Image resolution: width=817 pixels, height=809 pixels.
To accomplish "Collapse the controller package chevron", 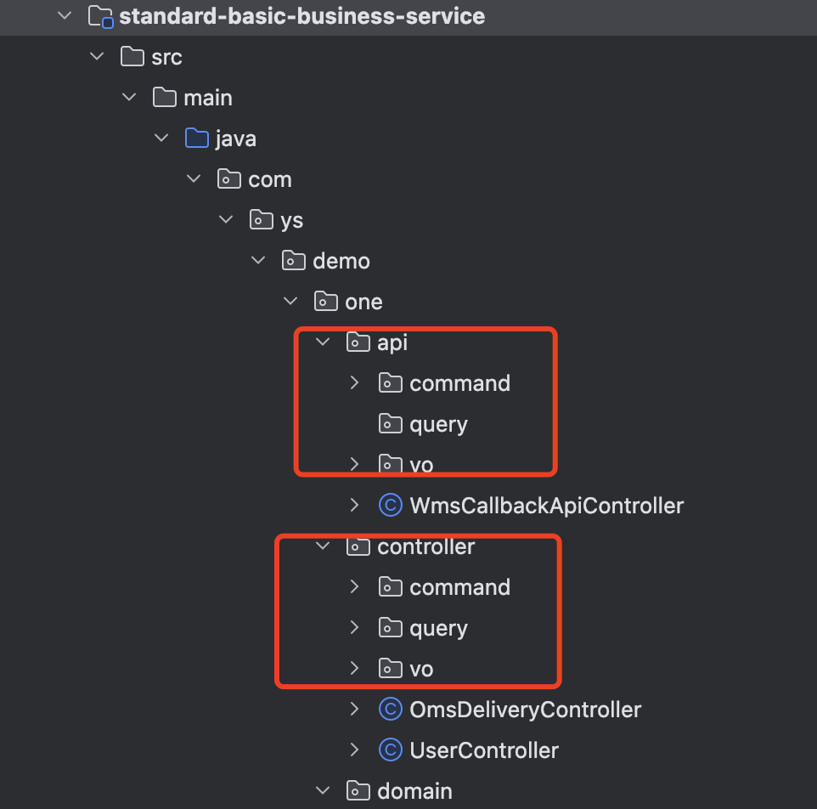I will point(323,546).
